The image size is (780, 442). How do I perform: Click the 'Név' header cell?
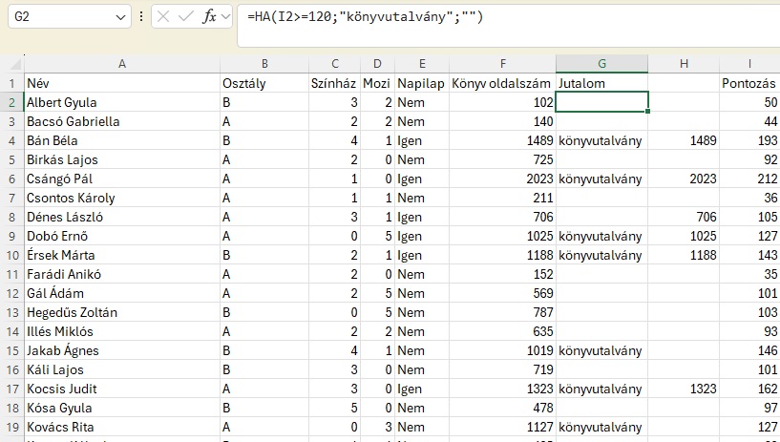click(x=122, y=83)
